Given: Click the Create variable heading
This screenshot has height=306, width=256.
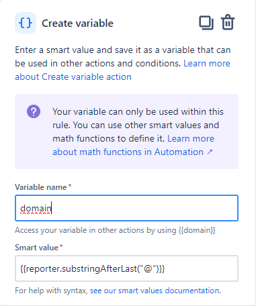Looking at the screenshot, I should click(77, 23).
